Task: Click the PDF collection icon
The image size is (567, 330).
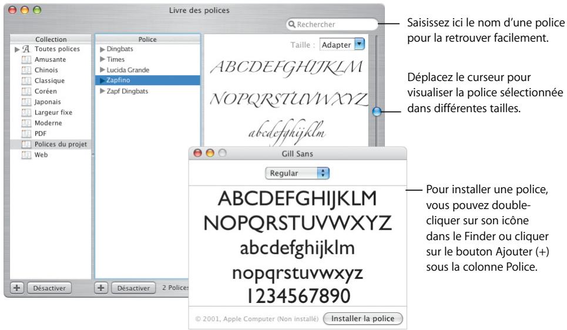Action: coord(26,133)
